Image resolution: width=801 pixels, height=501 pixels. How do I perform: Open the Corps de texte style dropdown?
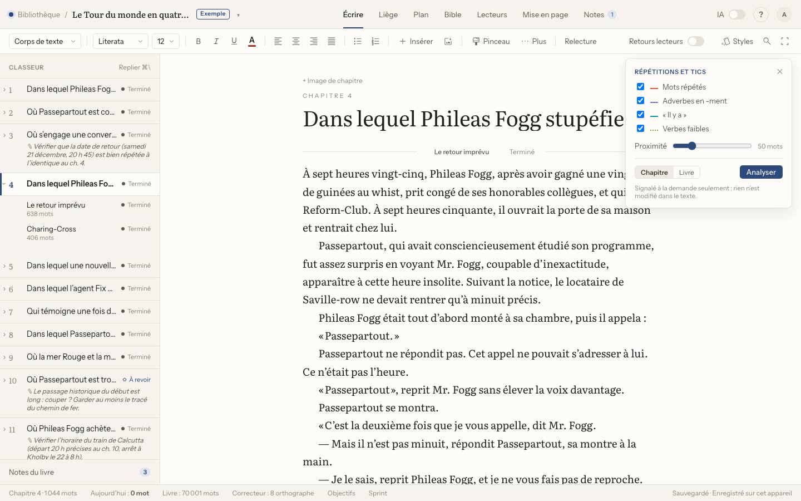[x=45, y=41]
